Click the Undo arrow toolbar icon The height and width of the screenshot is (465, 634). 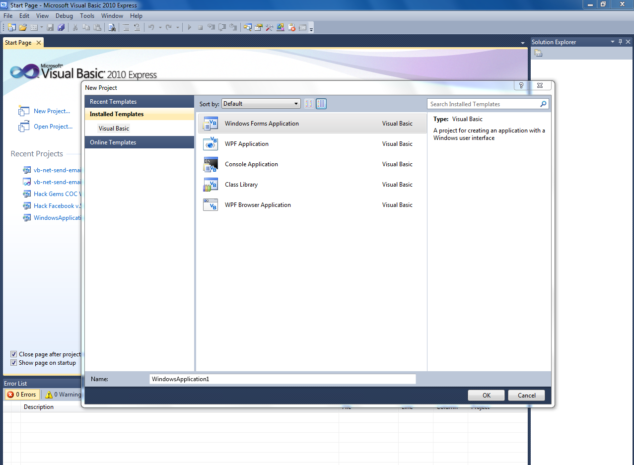[x=150, y=27]
